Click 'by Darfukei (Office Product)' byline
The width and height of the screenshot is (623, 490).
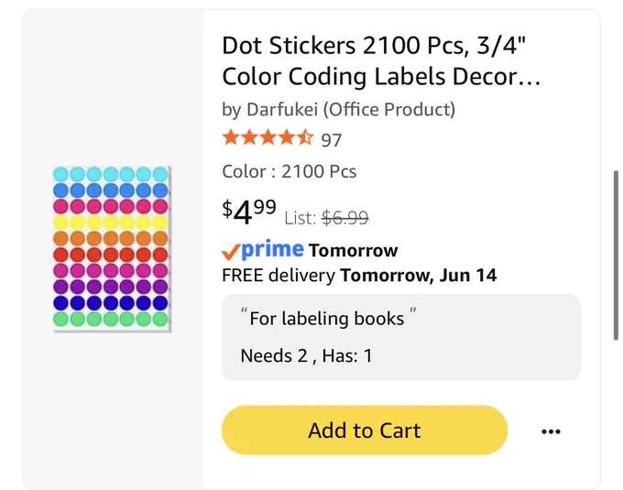[x=338, y=110]
